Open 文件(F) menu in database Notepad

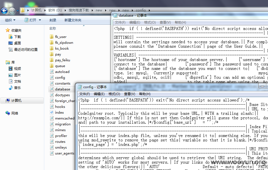pyautogui.click(x=120, y=22)
